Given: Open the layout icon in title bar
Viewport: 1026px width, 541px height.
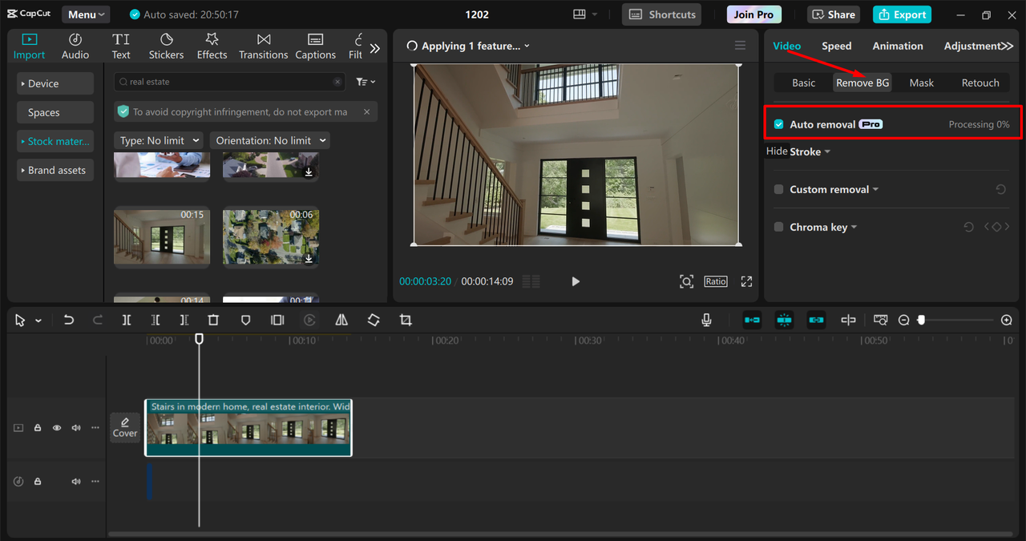Looking at the screenshot, I should coord(580,14).
